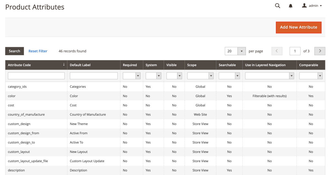330x175 pixels.
Task: Open the Scope filter dropdown
Action: [200, 76]
